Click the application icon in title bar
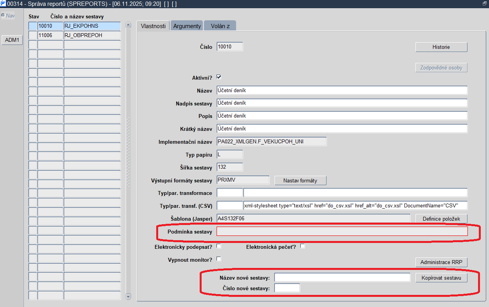This screenshot has height=307, width=489. point(3,4)
